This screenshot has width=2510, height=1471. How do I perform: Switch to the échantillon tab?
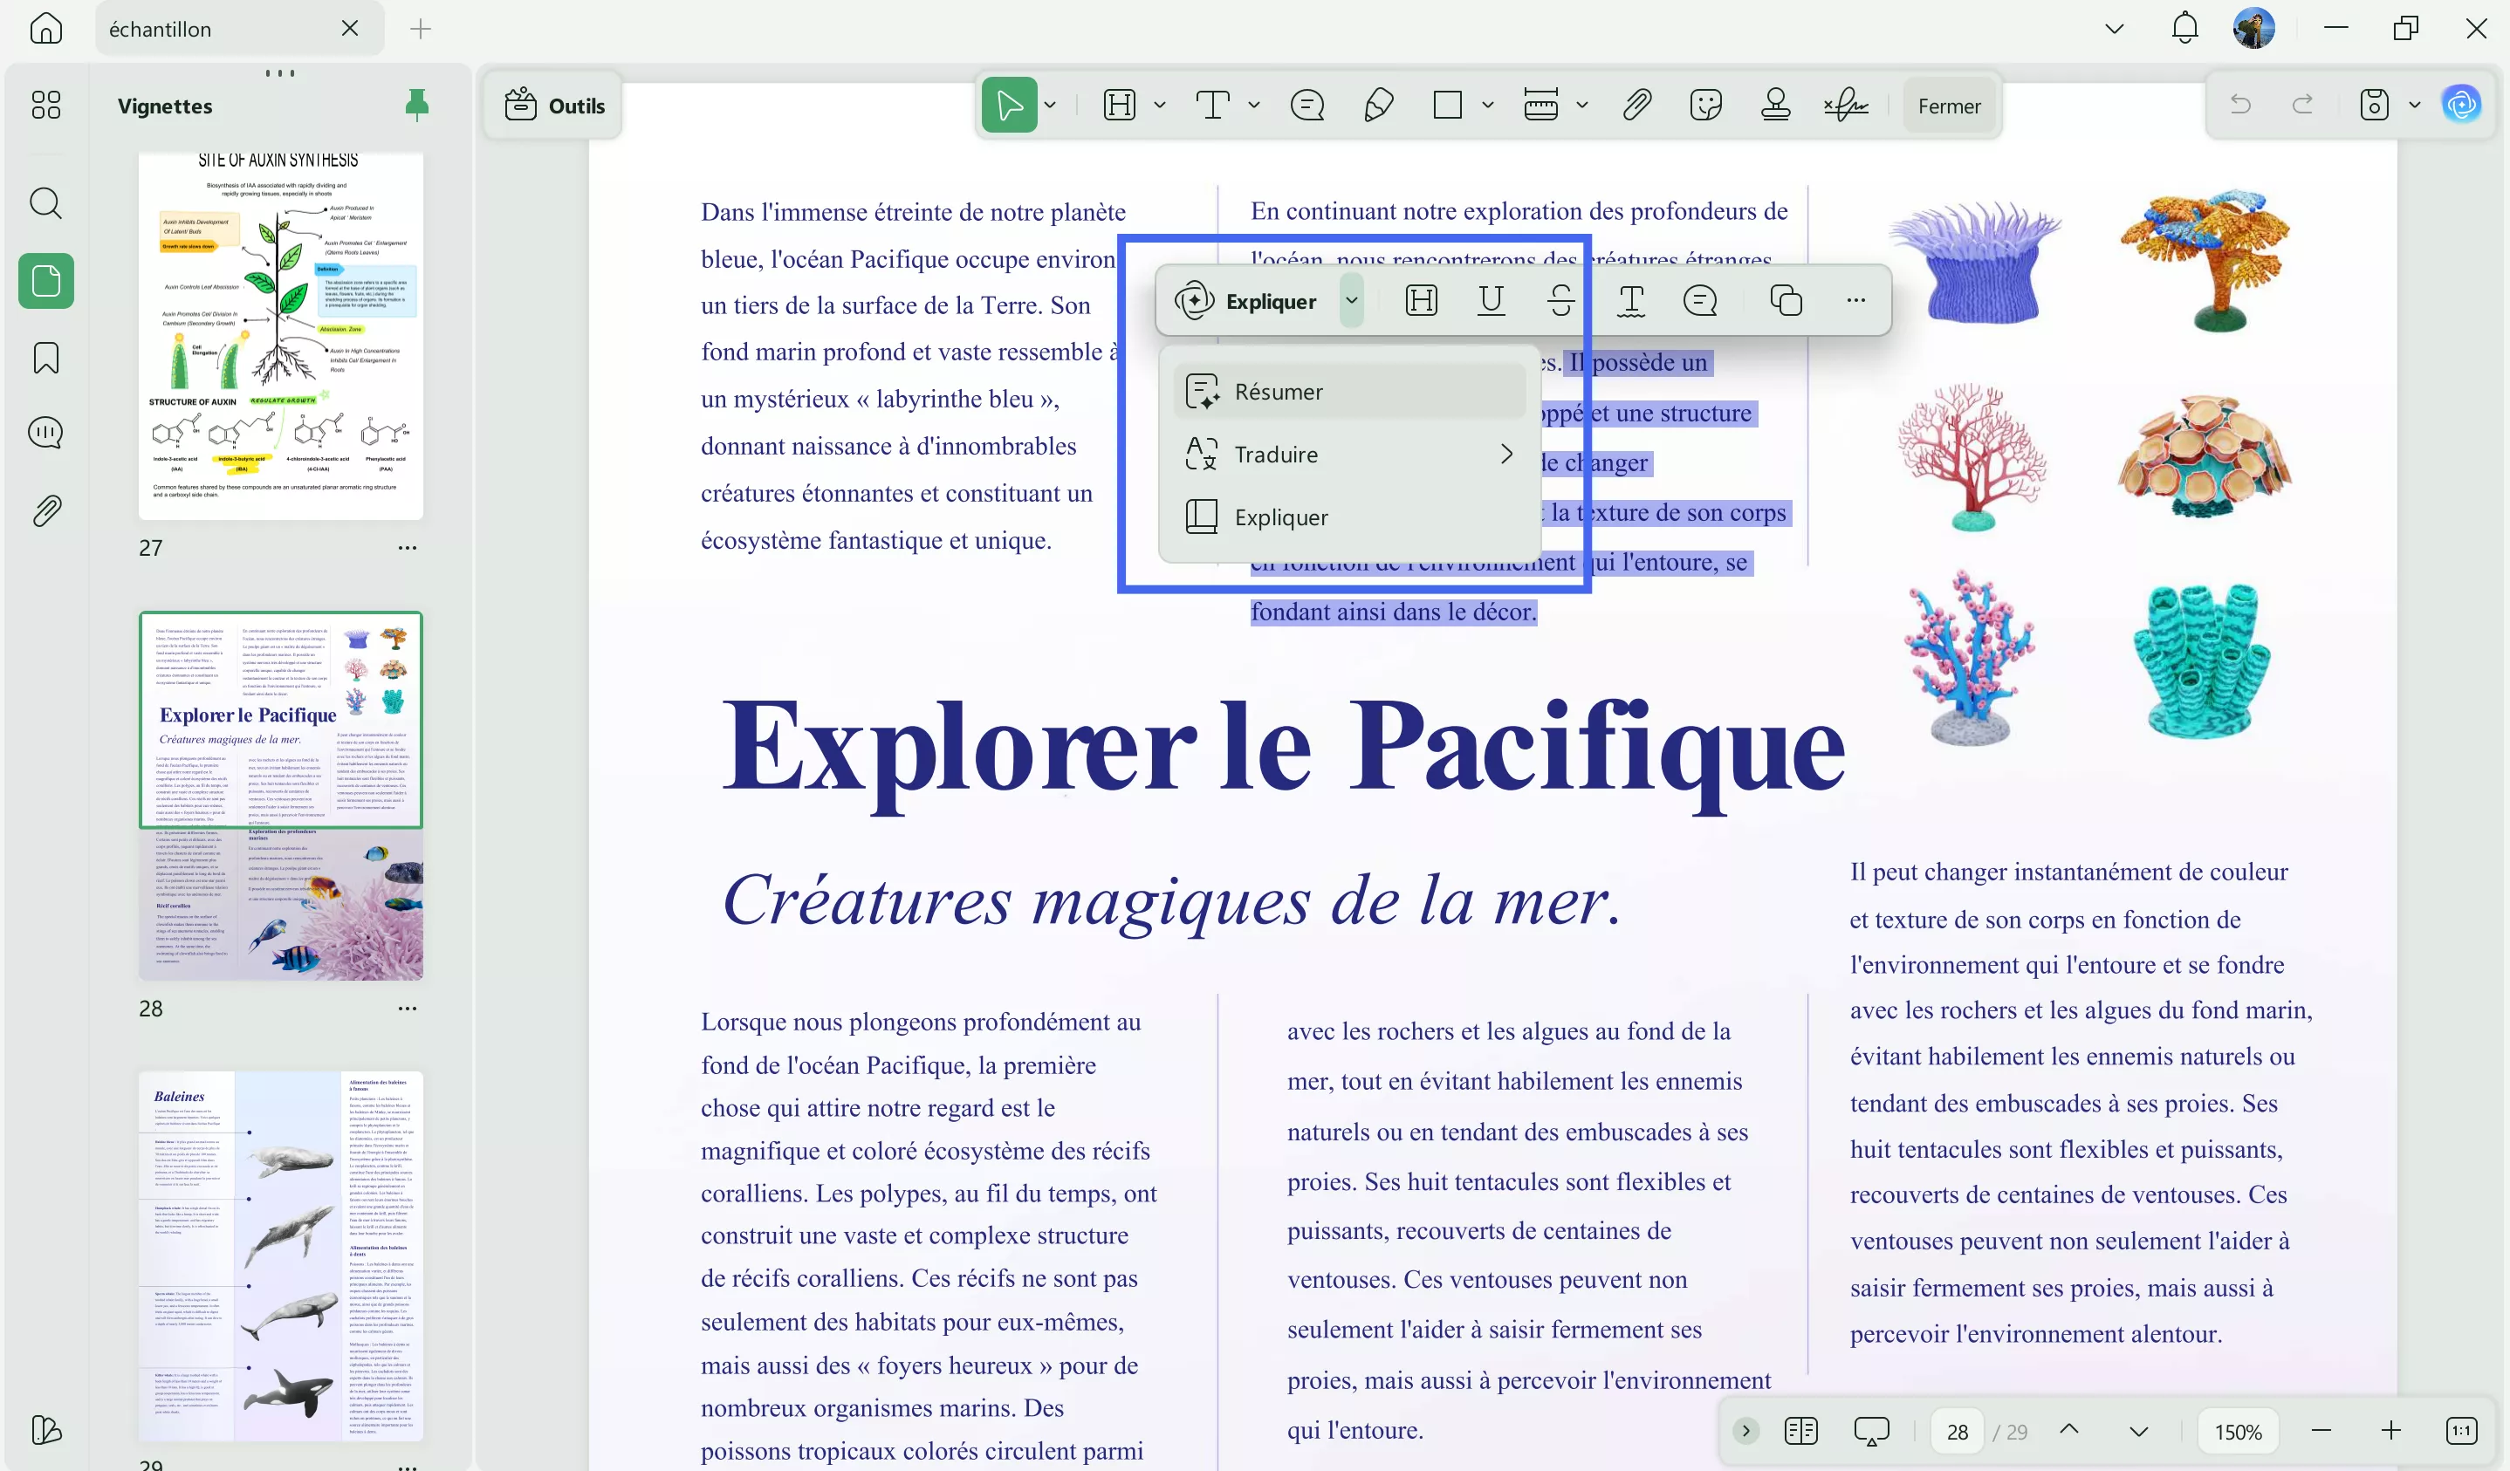point(199,28)
